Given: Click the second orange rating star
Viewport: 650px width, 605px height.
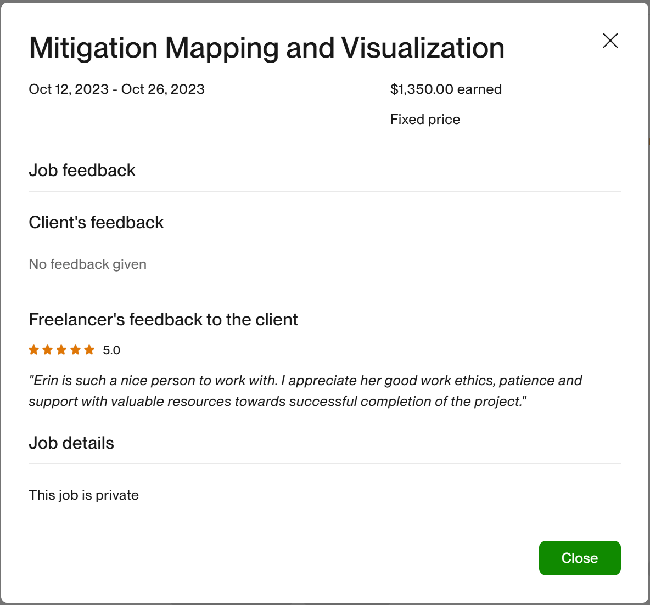Looking at the screenshot, I should (x=48, y=350).
